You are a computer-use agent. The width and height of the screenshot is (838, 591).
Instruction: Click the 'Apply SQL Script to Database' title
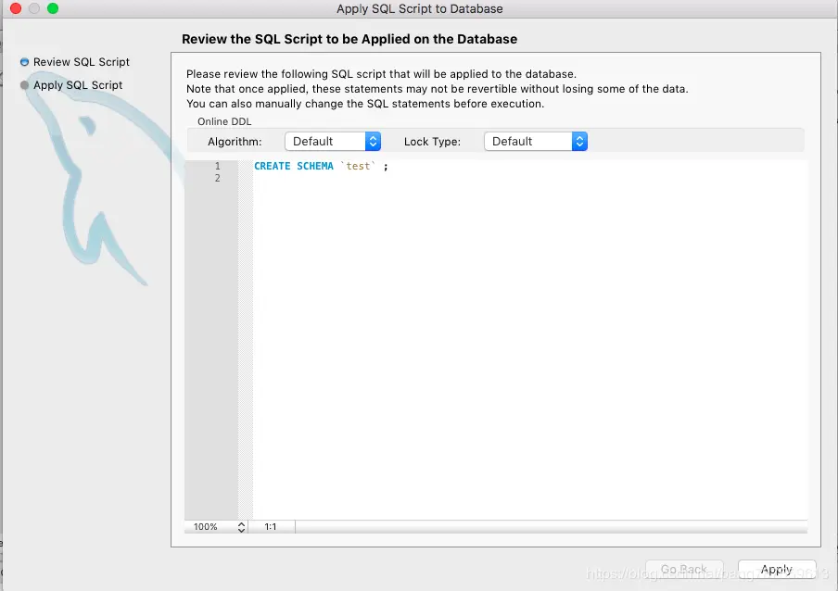(420, 8)
